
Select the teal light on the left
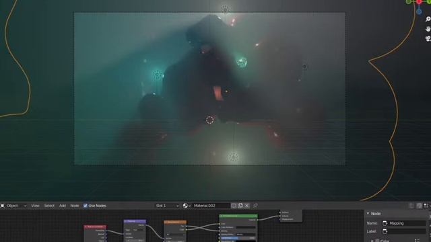click(157, 75)
